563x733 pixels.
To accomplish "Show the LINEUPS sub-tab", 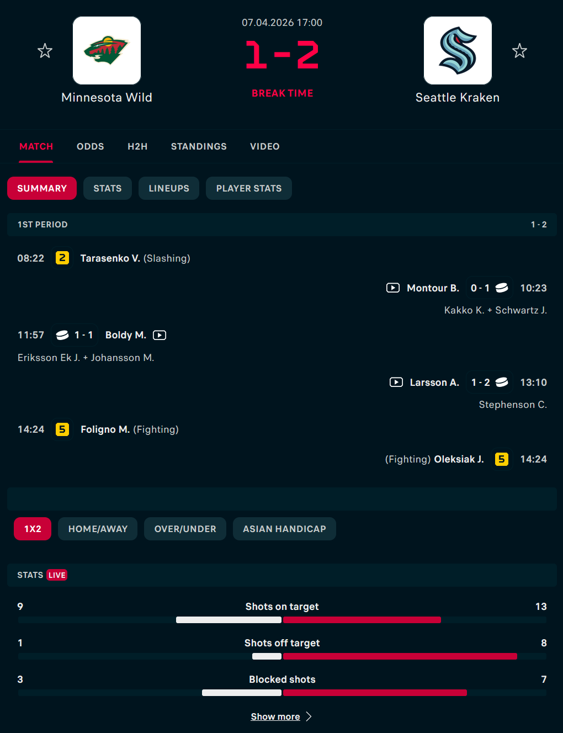I will click(169, 188).
